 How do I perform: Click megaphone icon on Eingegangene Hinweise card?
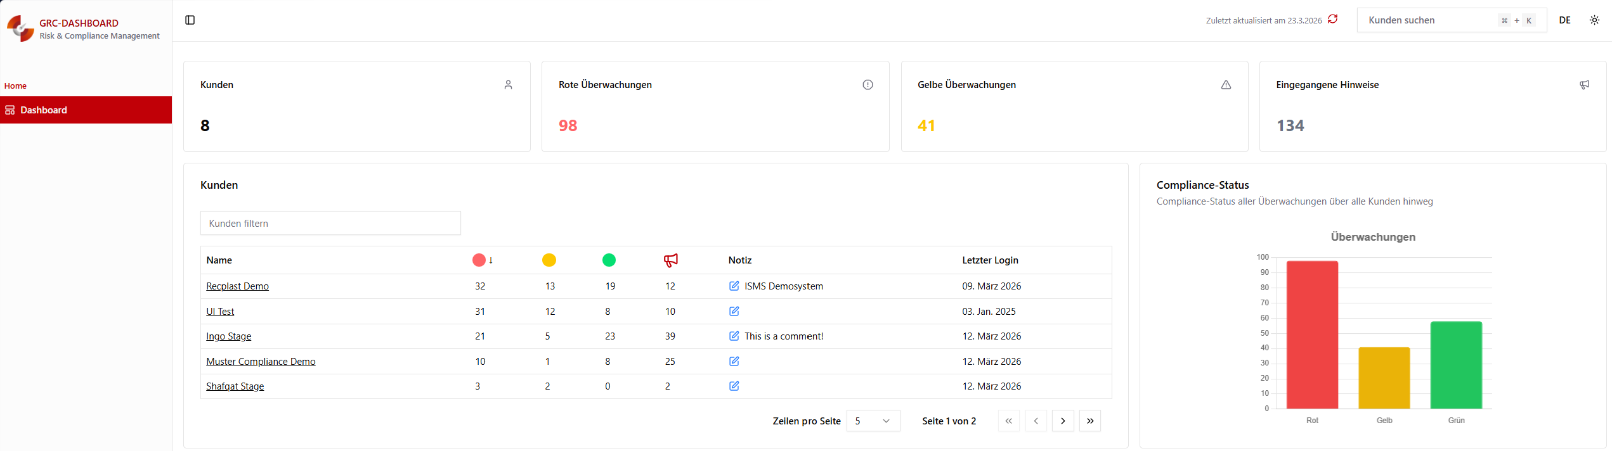tap(1584, 85)
